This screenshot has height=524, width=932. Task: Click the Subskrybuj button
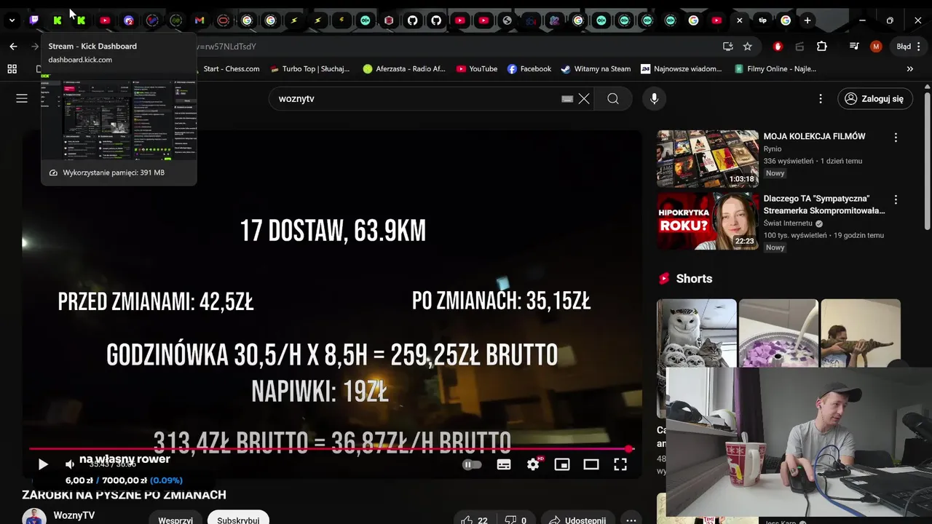[238, 519]
